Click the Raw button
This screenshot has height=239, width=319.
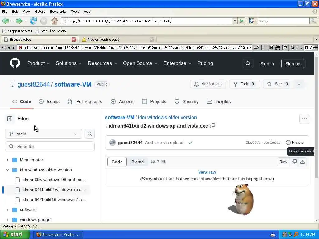283,162
